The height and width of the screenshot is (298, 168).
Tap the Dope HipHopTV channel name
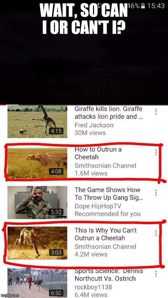[98, 206]
